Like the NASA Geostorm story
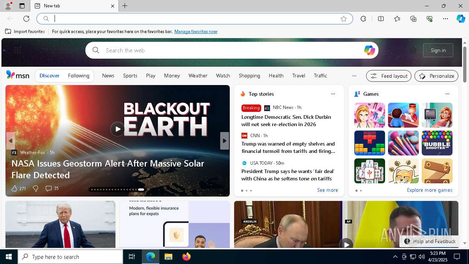 tap(14, 188)
